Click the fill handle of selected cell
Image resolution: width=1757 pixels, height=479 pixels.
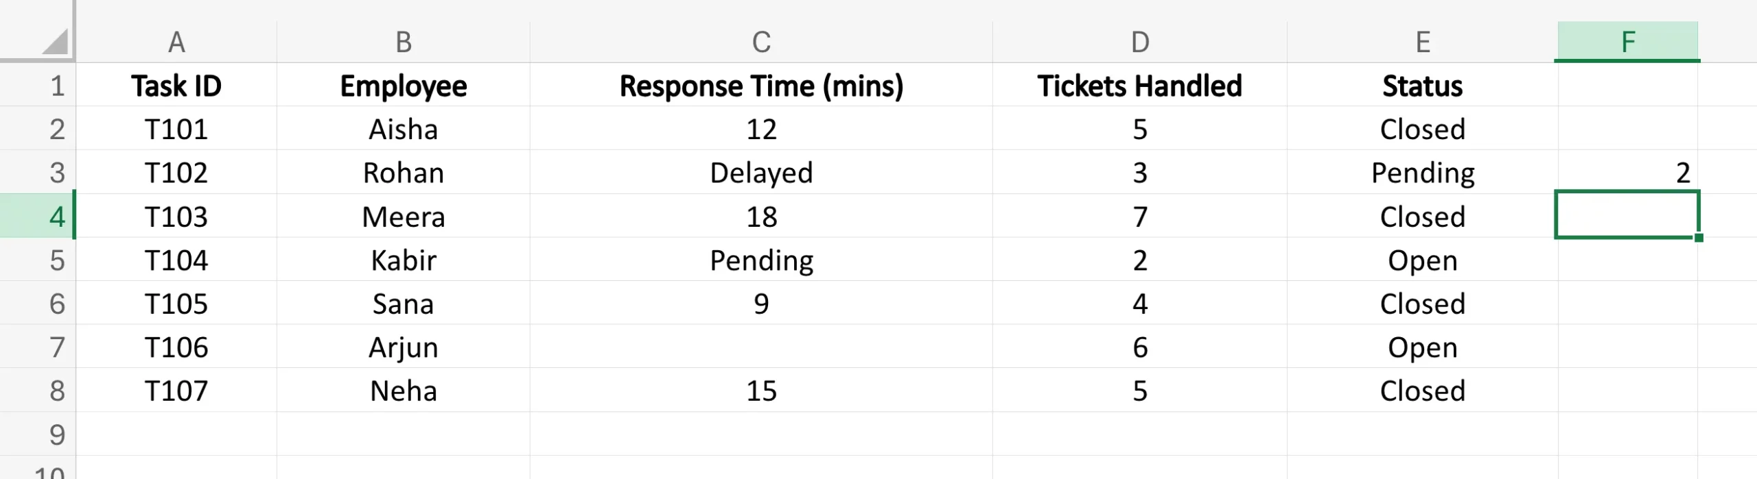(x=1698, y=238)
